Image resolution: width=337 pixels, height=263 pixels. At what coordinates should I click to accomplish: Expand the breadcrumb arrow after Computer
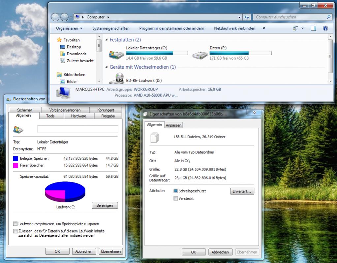tap(108, 17)
